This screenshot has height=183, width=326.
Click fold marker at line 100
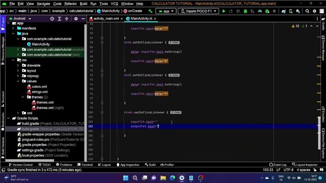pyautogui.click(x=102, y=112)
